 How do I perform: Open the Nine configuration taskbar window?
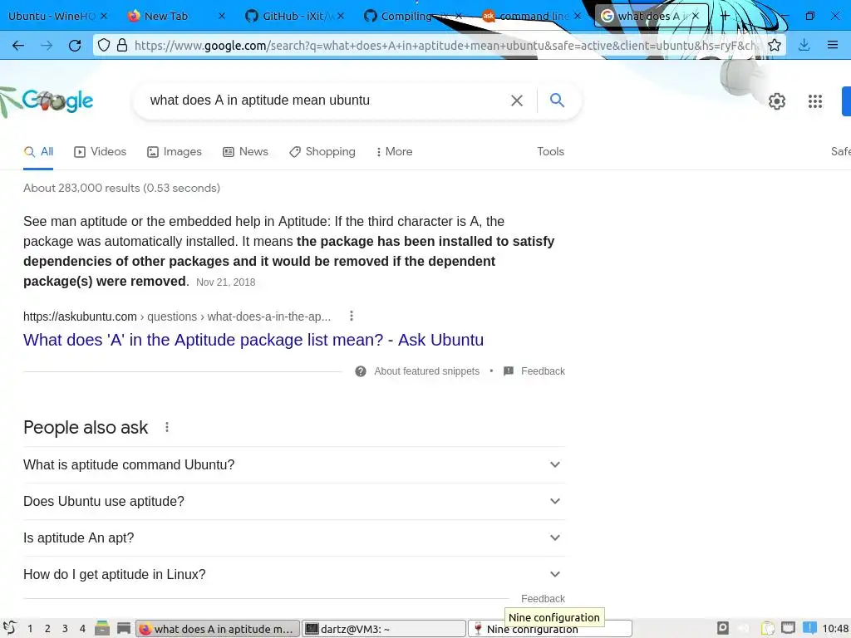click(550, 630)
